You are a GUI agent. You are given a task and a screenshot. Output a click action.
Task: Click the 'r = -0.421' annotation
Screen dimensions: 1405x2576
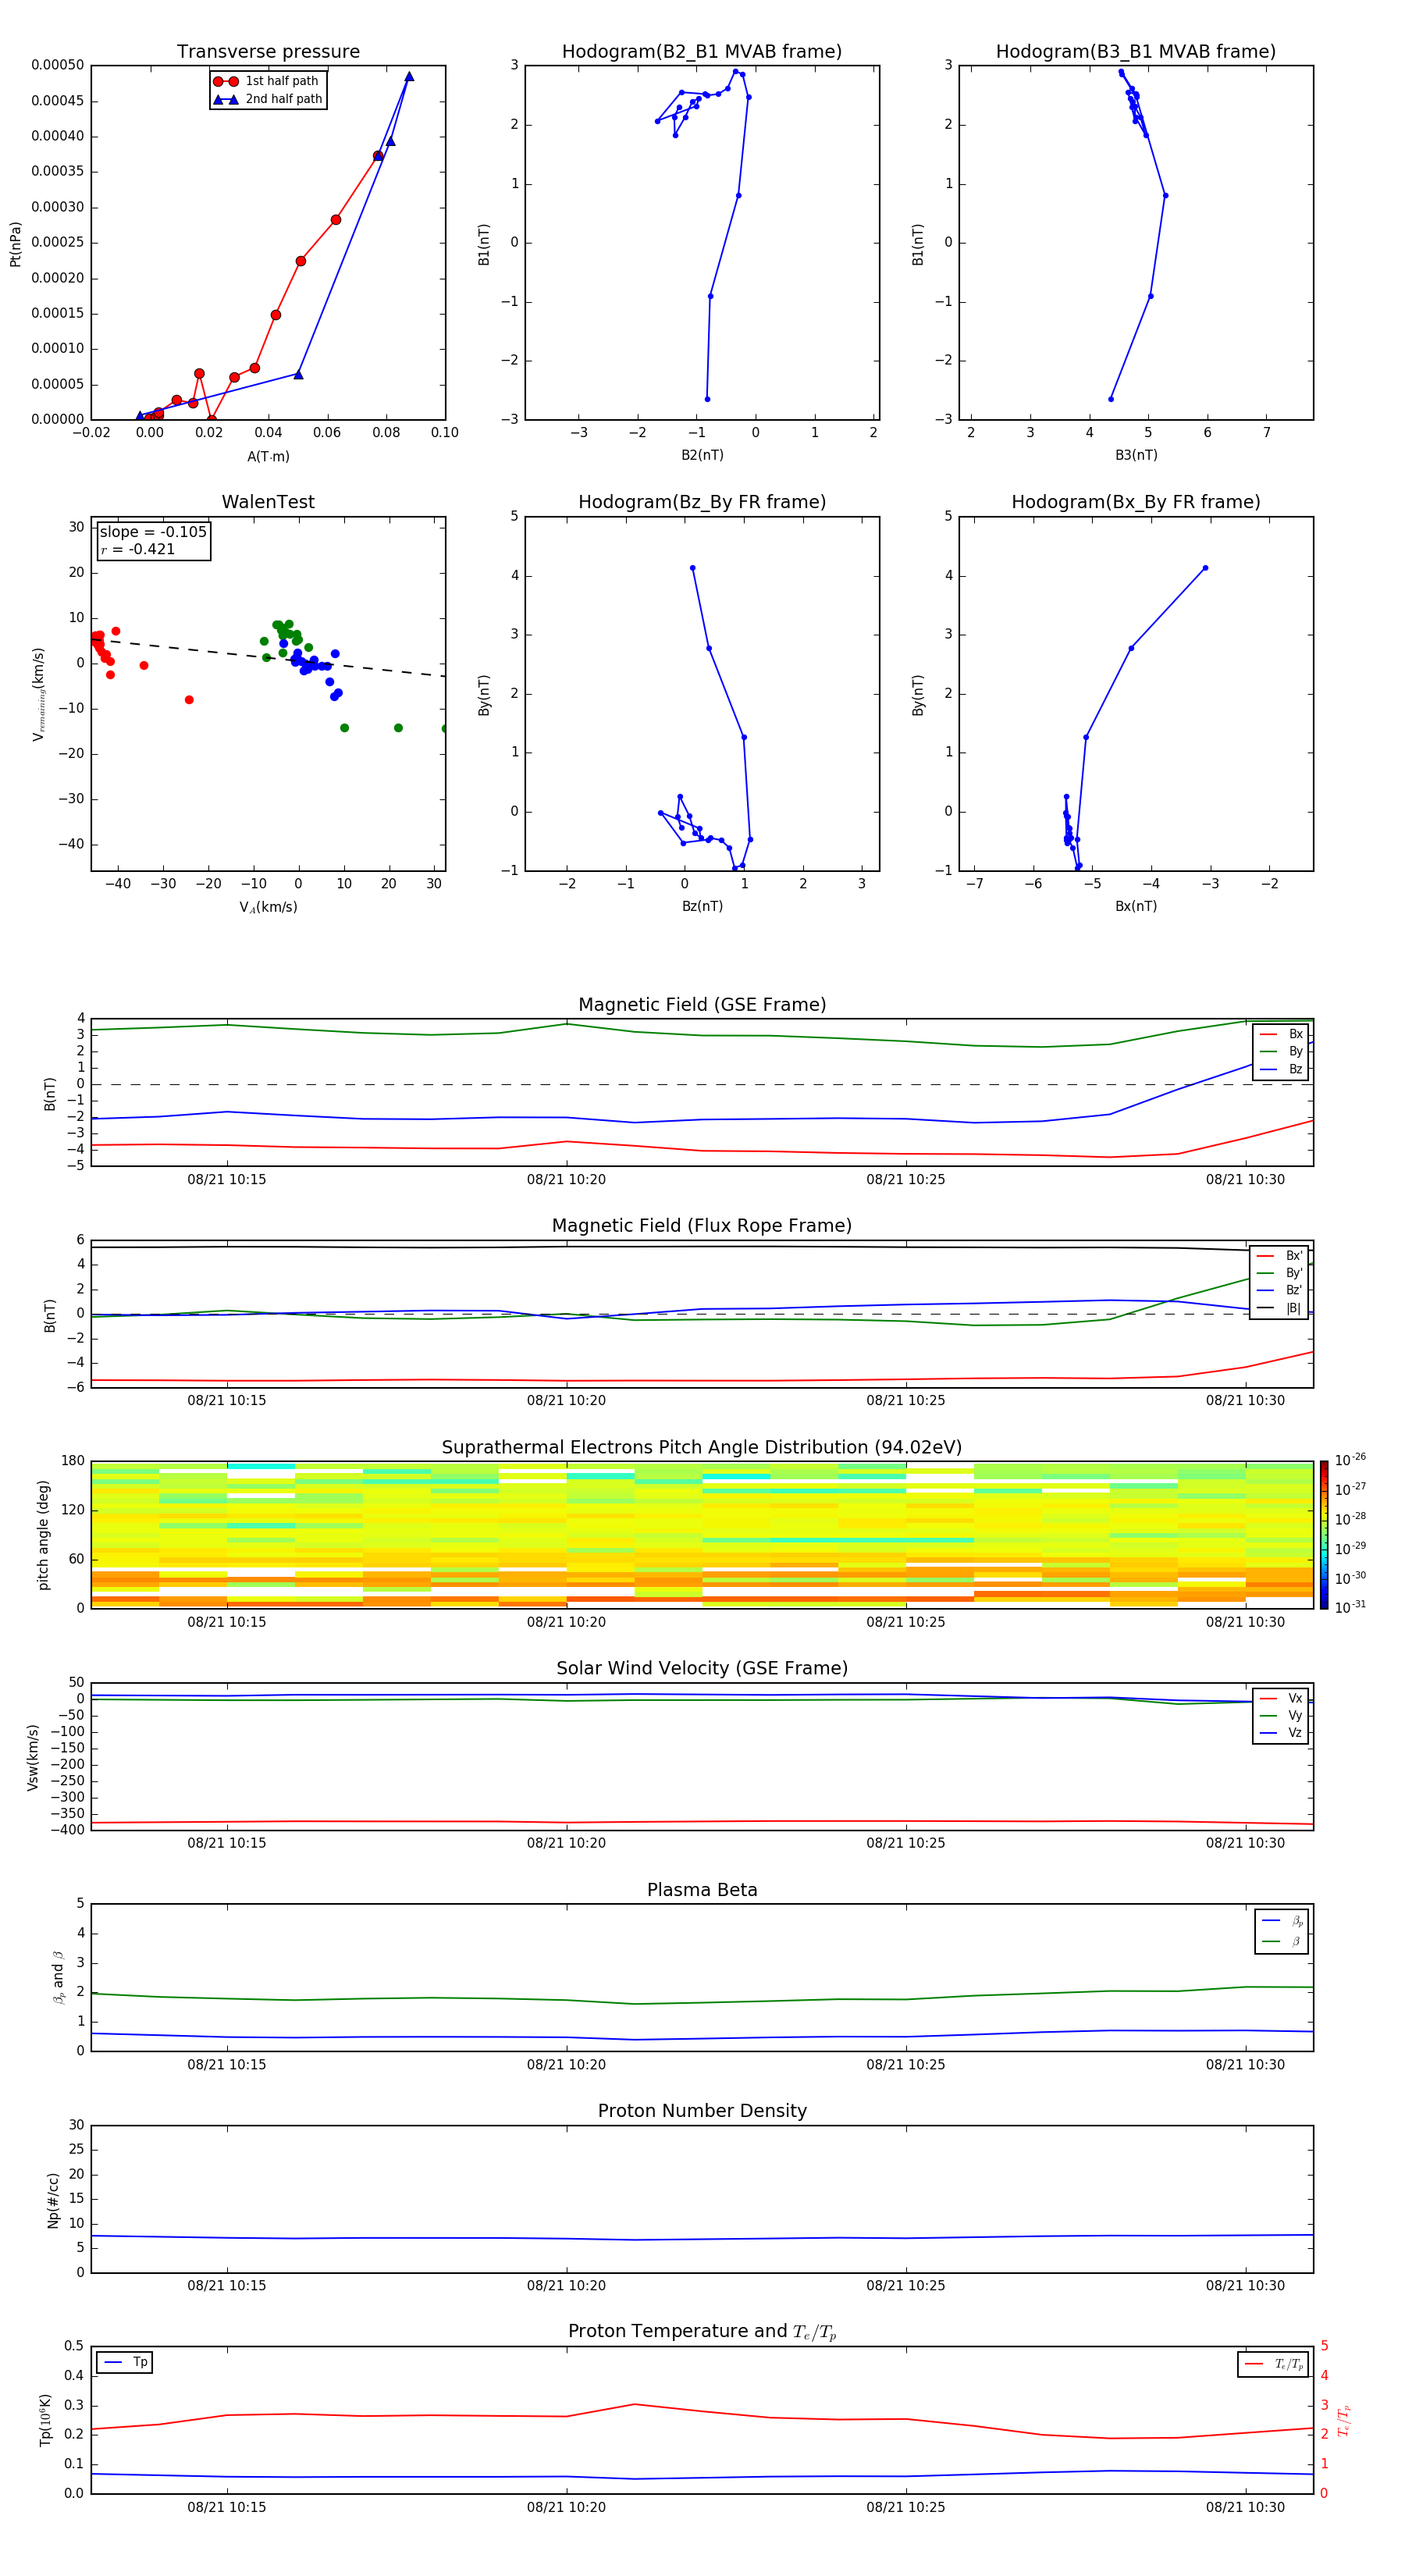pos(138,549)
